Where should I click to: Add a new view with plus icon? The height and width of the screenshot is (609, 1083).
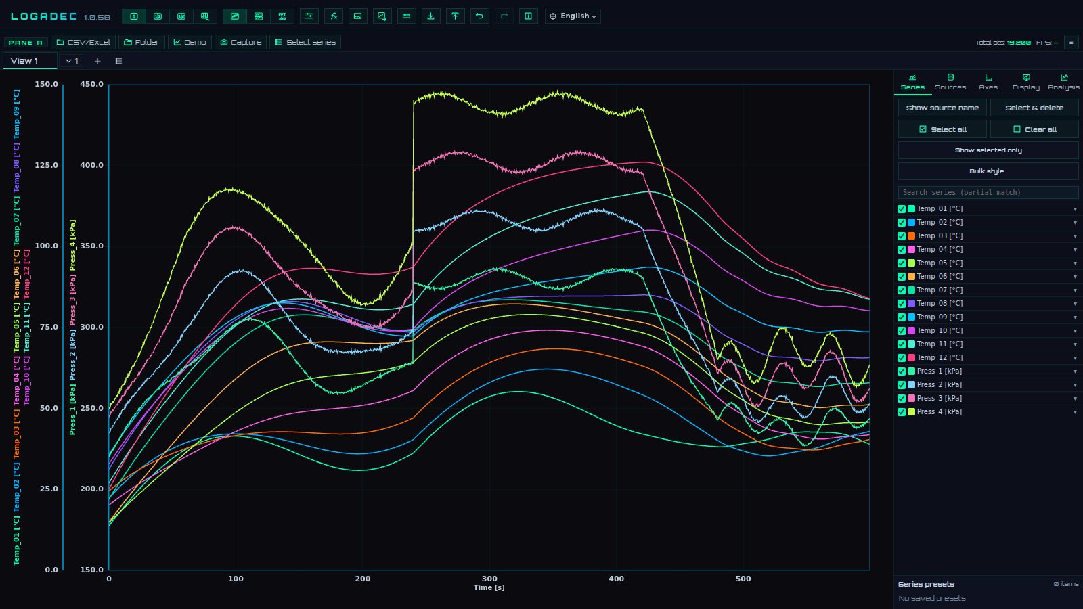97,61
